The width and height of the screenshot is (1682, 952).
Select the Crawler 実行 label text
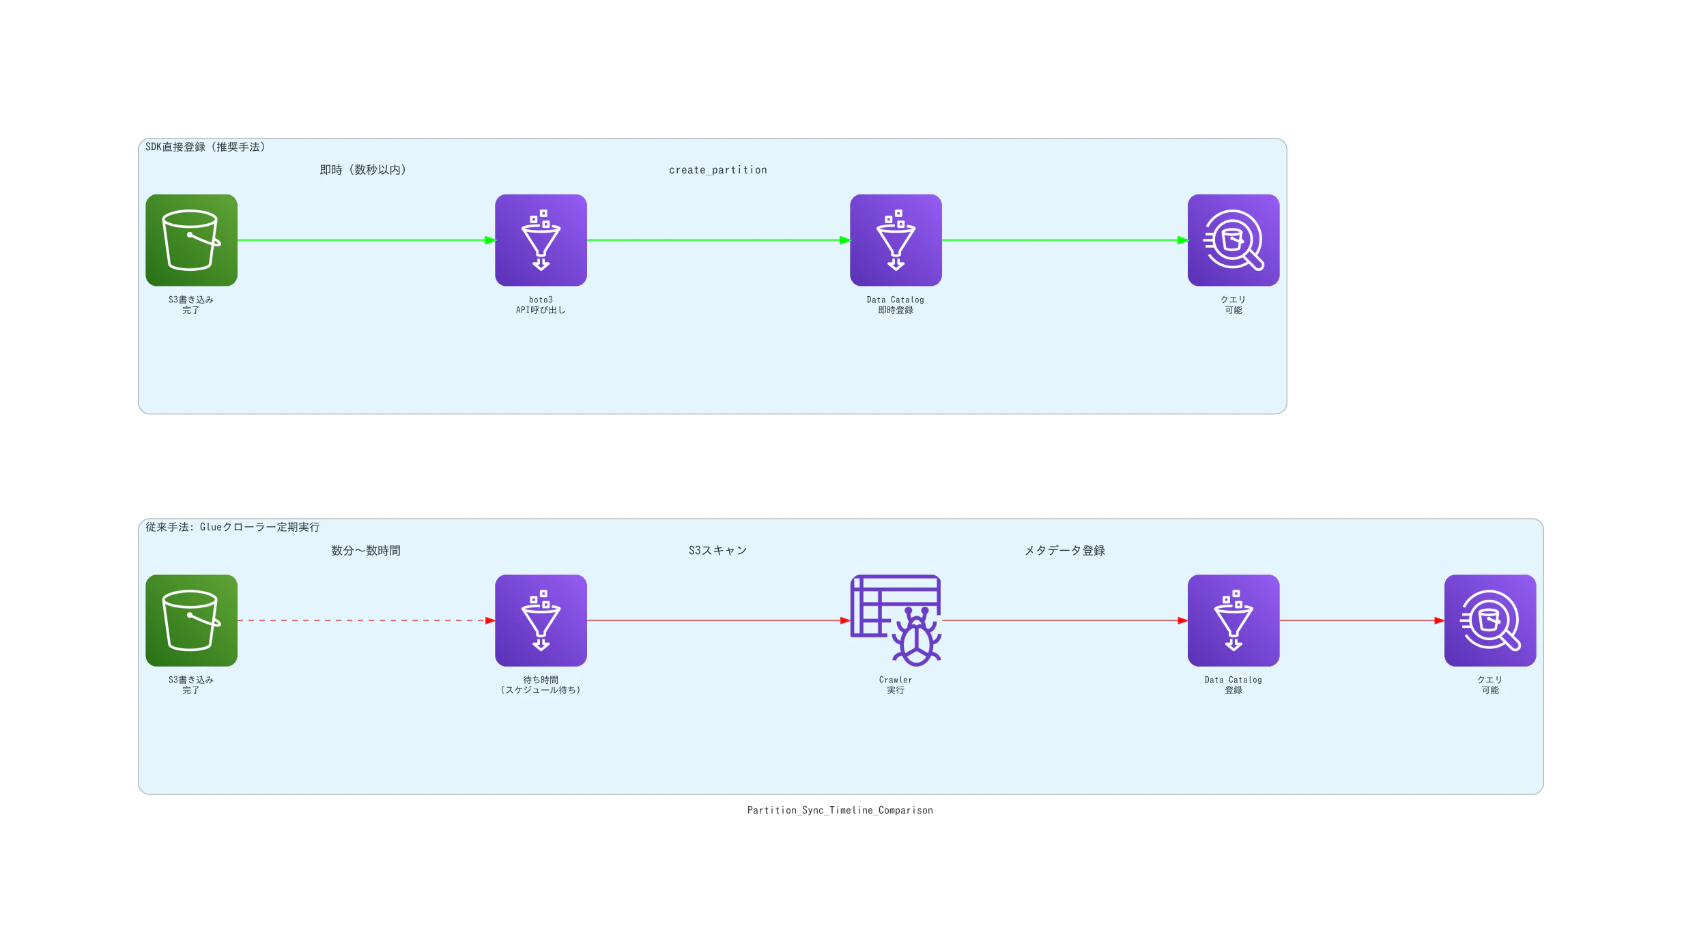(896, 685)
